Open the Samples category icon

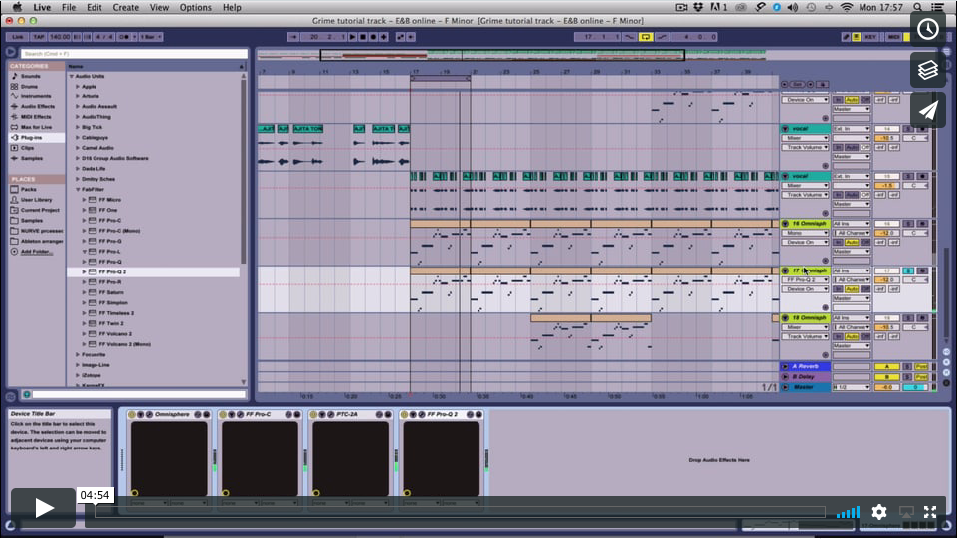tap(15, 158)
